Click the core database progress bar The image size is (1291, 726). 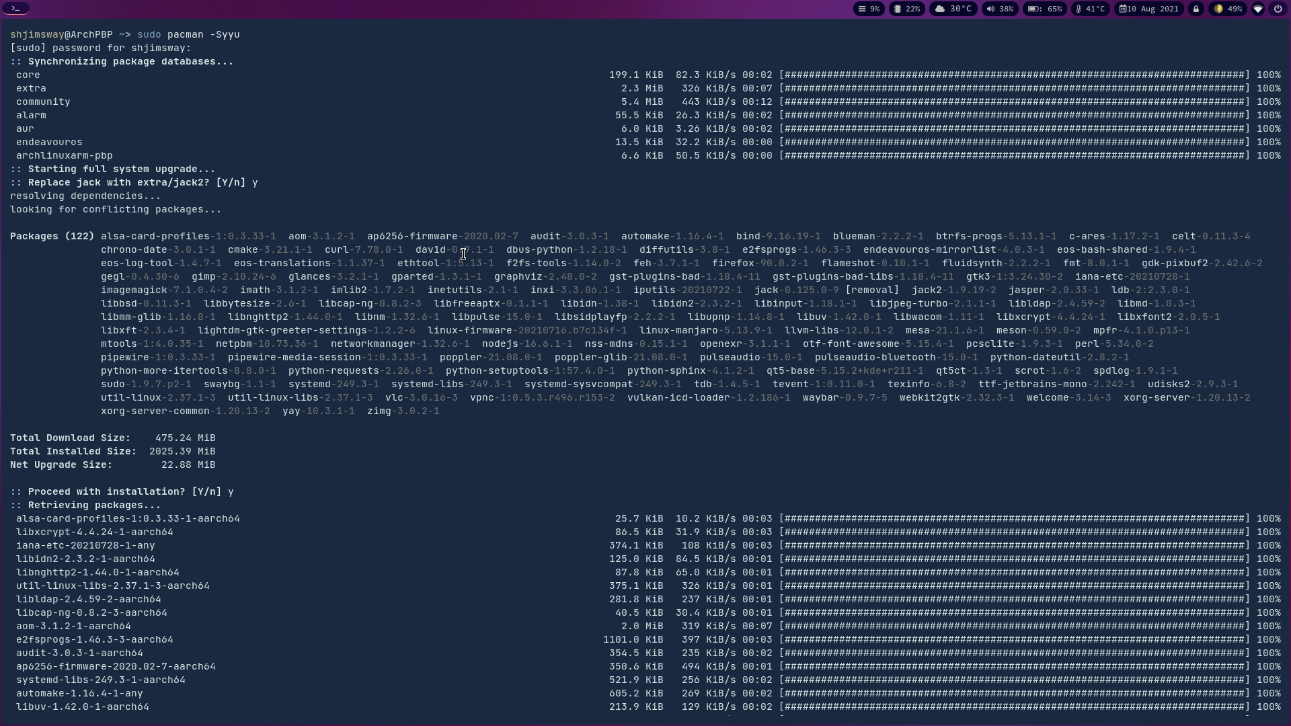pos(1015,75)
